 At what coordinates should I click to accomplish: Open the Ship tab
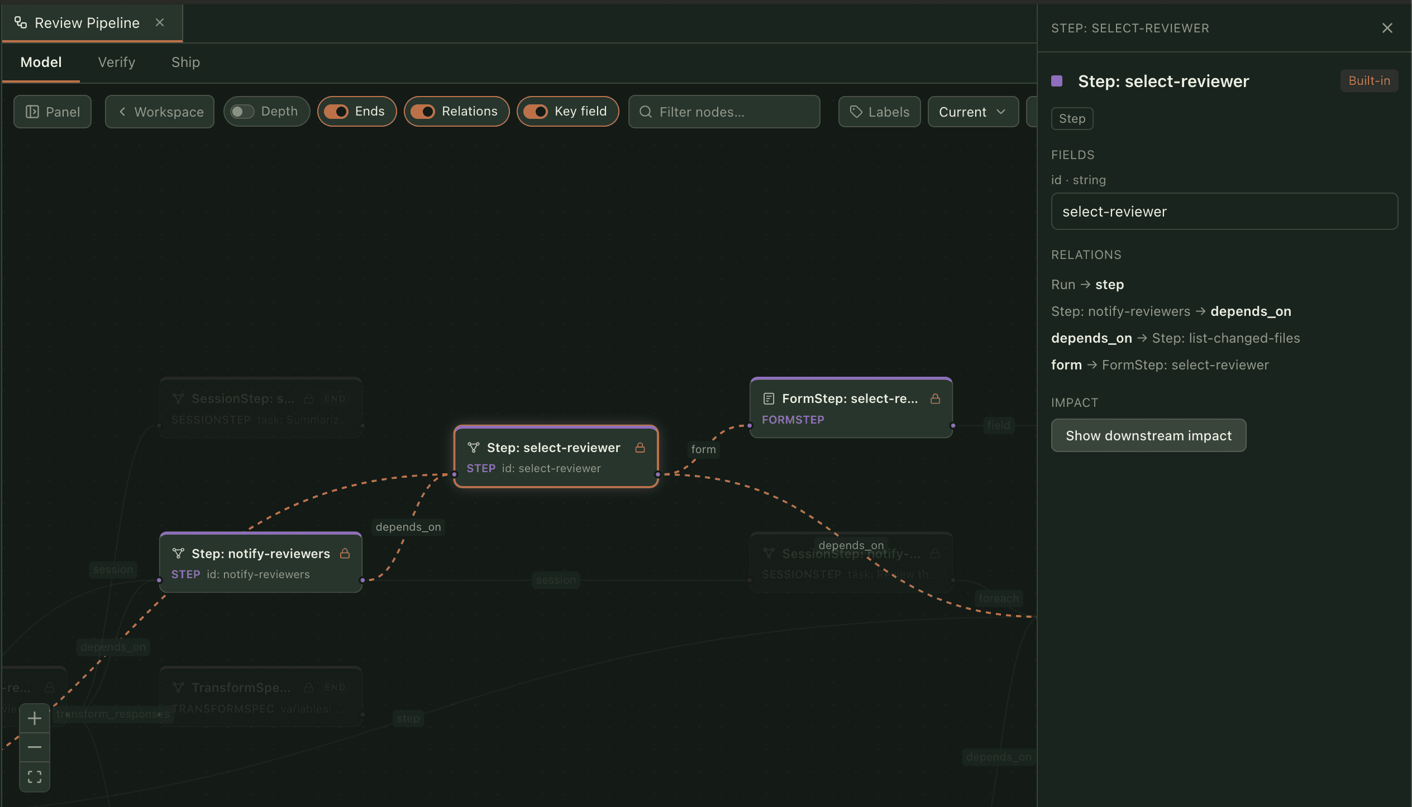pos(185,62)
